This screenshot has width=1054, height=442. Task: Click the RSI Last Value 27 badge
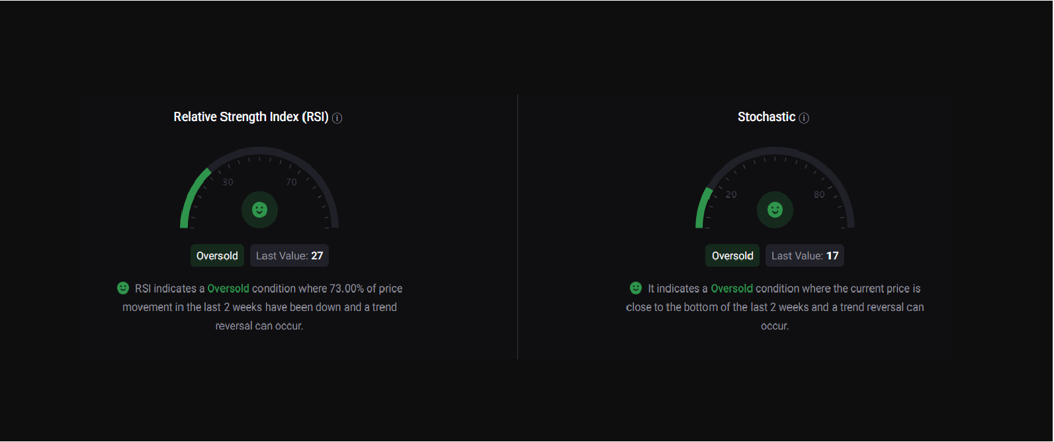(289, 255)
